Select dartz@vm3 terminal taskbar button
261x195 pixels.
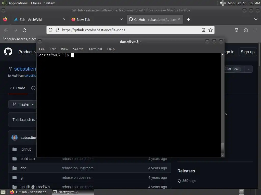73,192
